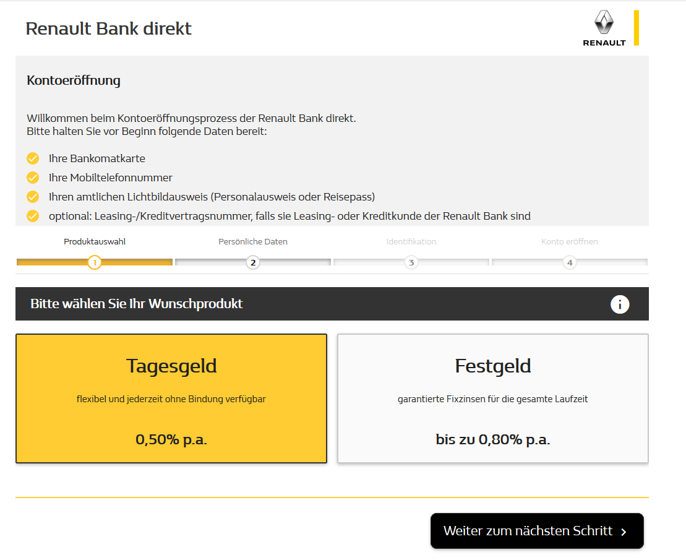Click the checkmark beside Lichtbildausweis
Viewport: 686px width, 560px height.
(x=33, y=197)
